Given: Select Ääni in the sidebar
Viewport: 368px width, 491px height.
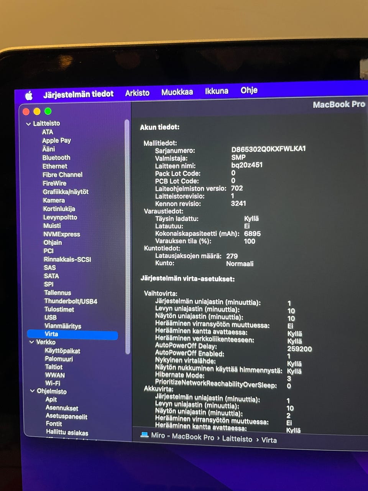Looking at the screenshot, I should coord(49,149).
